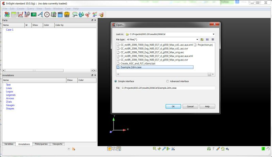Open the Tools menu

tap(48, 8)
